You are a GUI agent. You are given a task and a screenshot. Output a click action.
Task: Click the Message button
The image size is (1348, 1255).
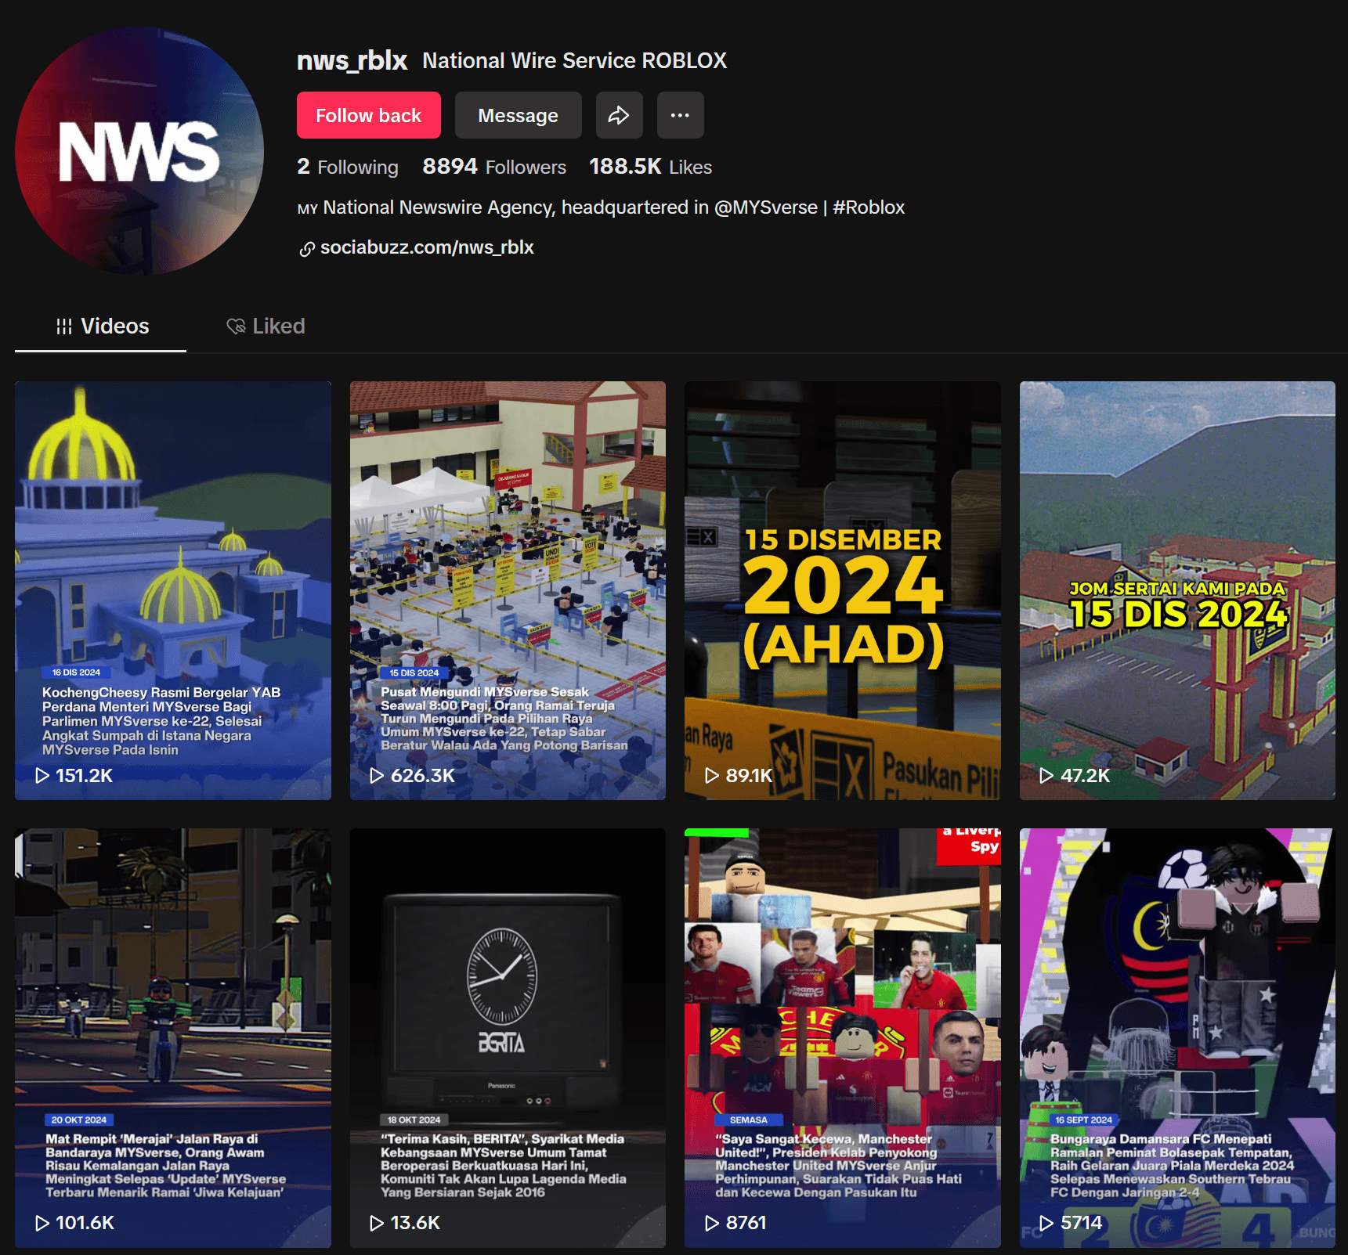click(518, 115)
